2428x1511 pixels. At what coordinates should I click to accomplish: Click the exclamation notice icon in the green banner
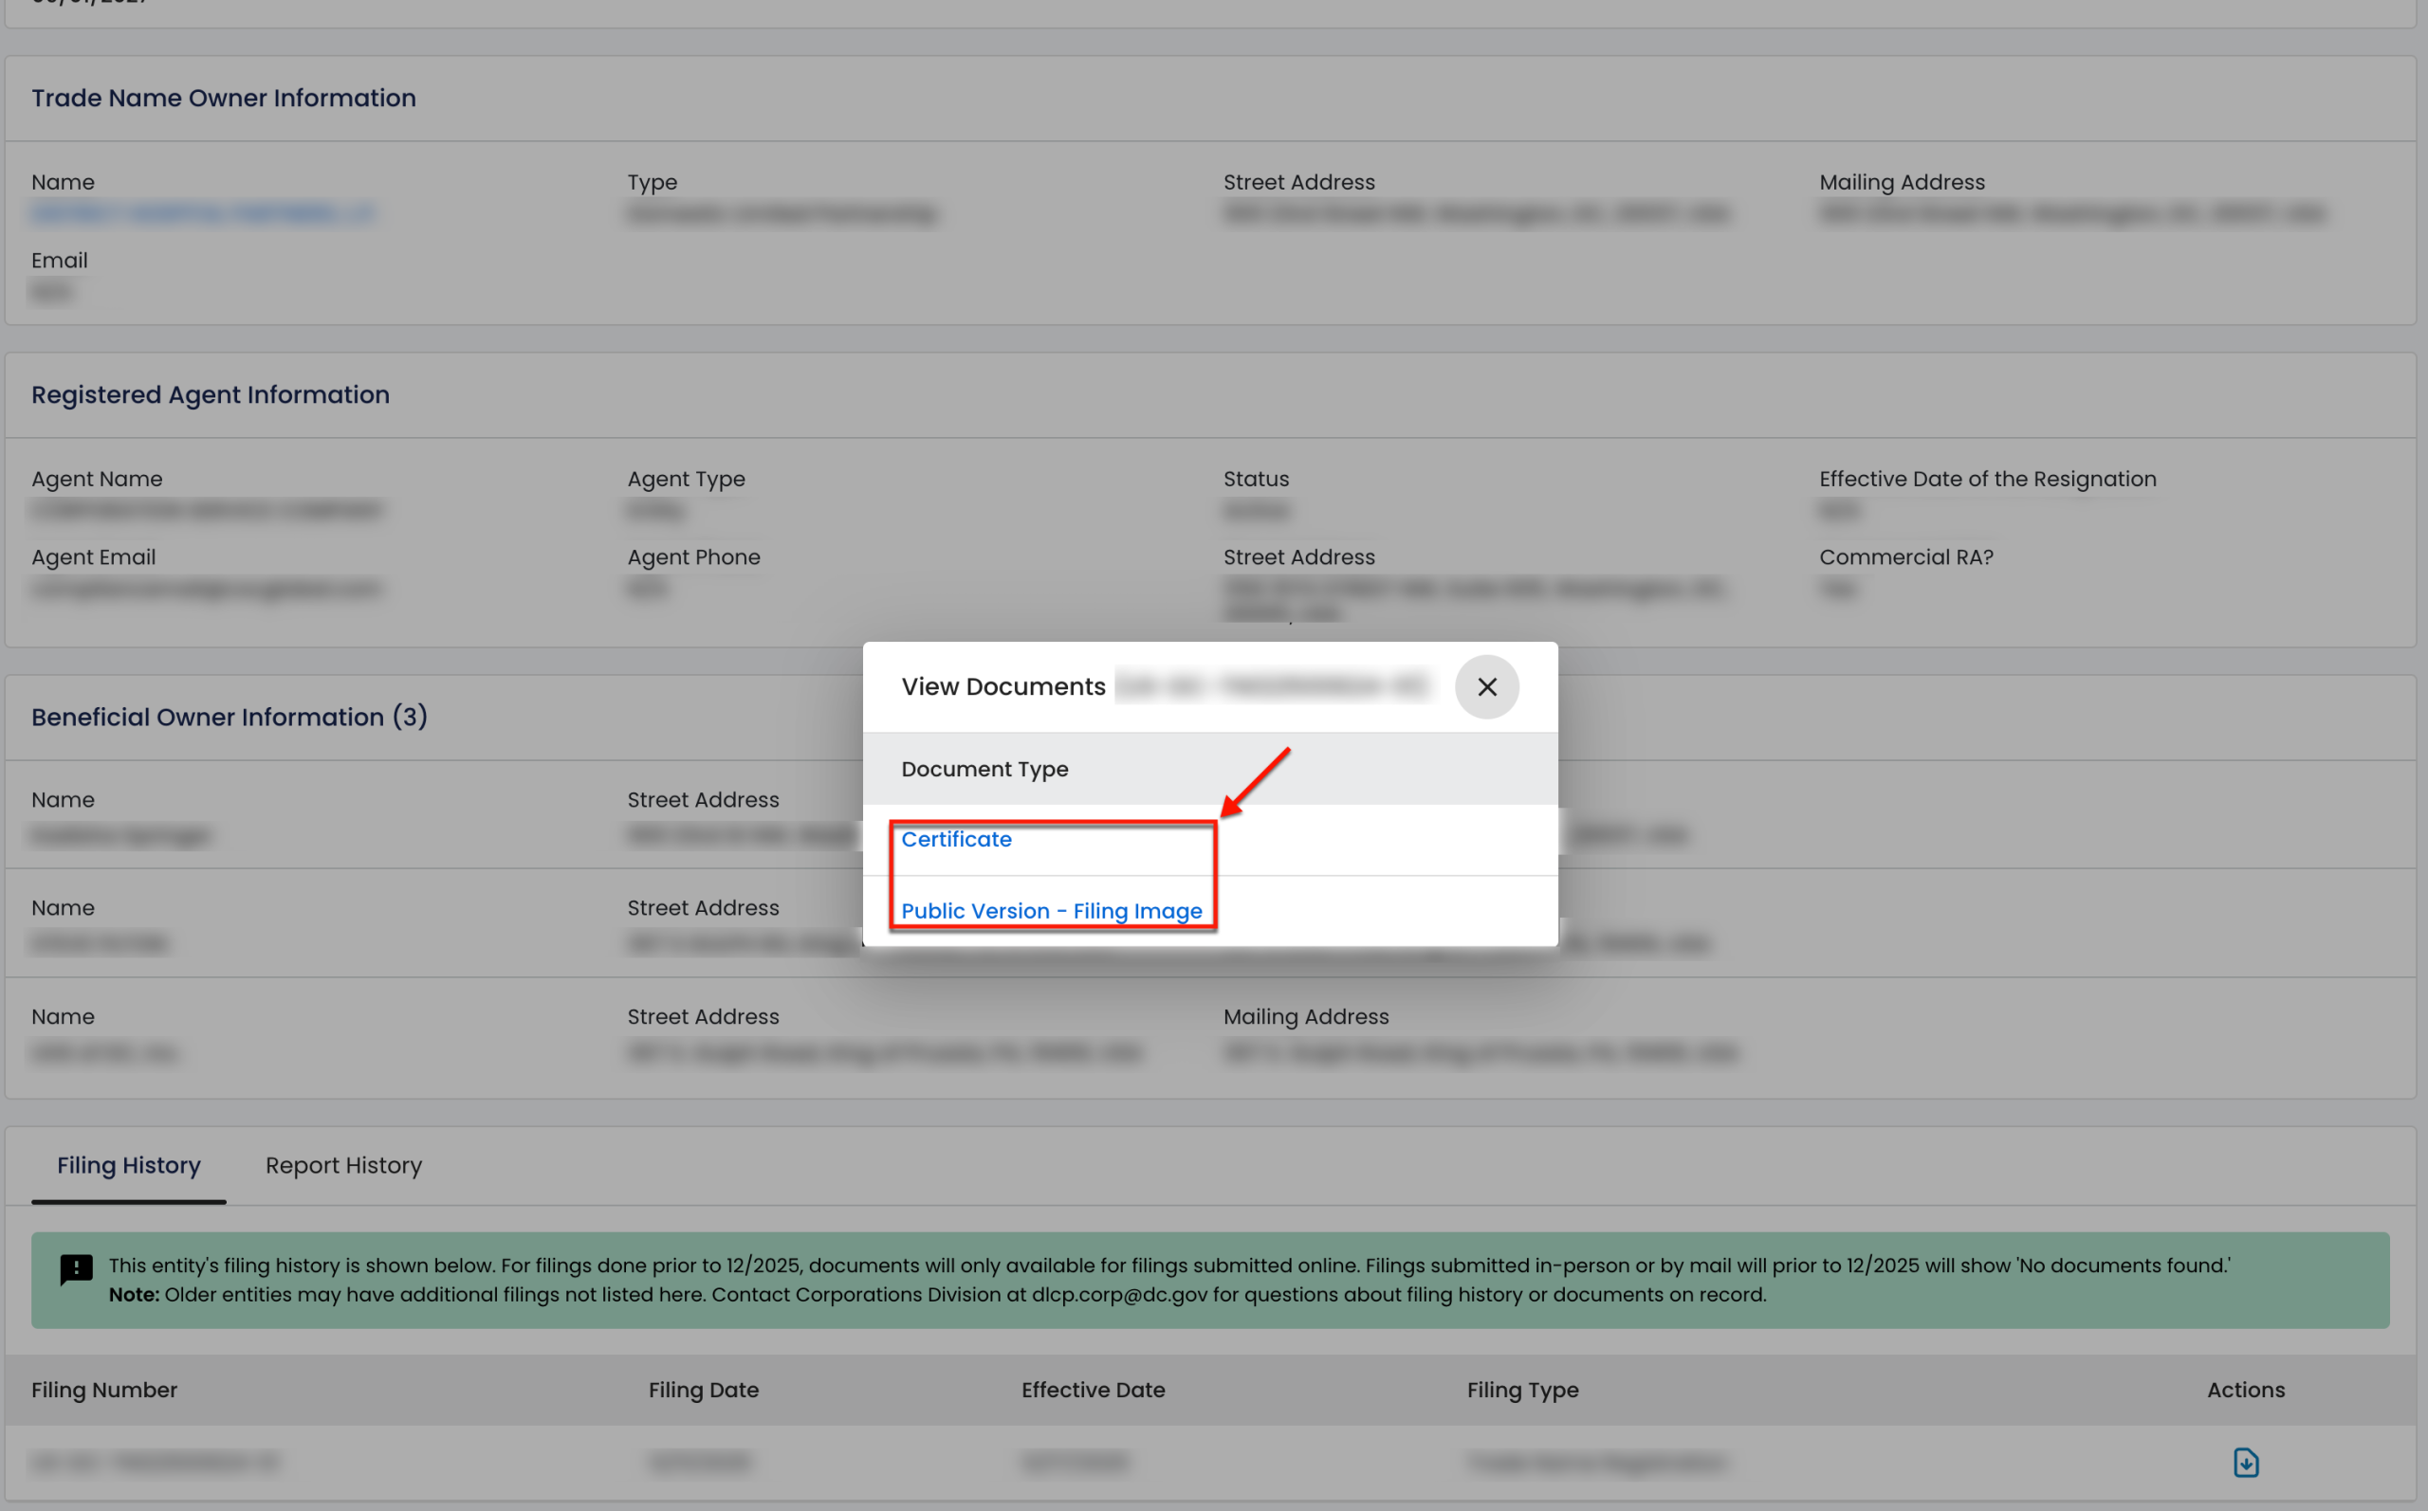(x=77, y=1270)
